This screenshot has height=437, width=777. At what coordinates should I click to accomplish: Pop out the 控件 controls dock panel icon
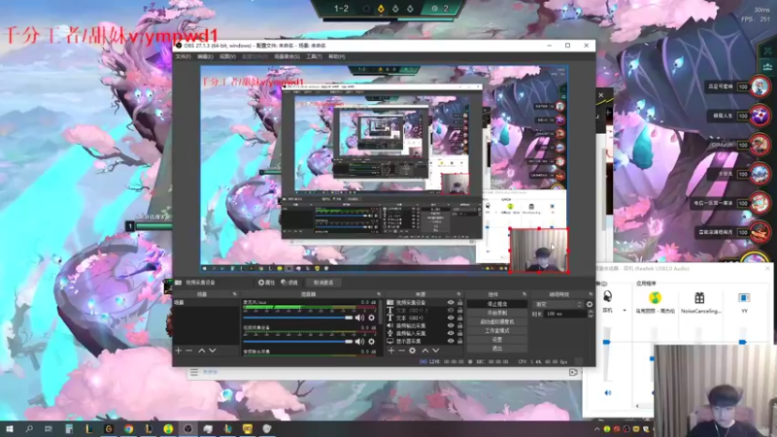[524, 294]
